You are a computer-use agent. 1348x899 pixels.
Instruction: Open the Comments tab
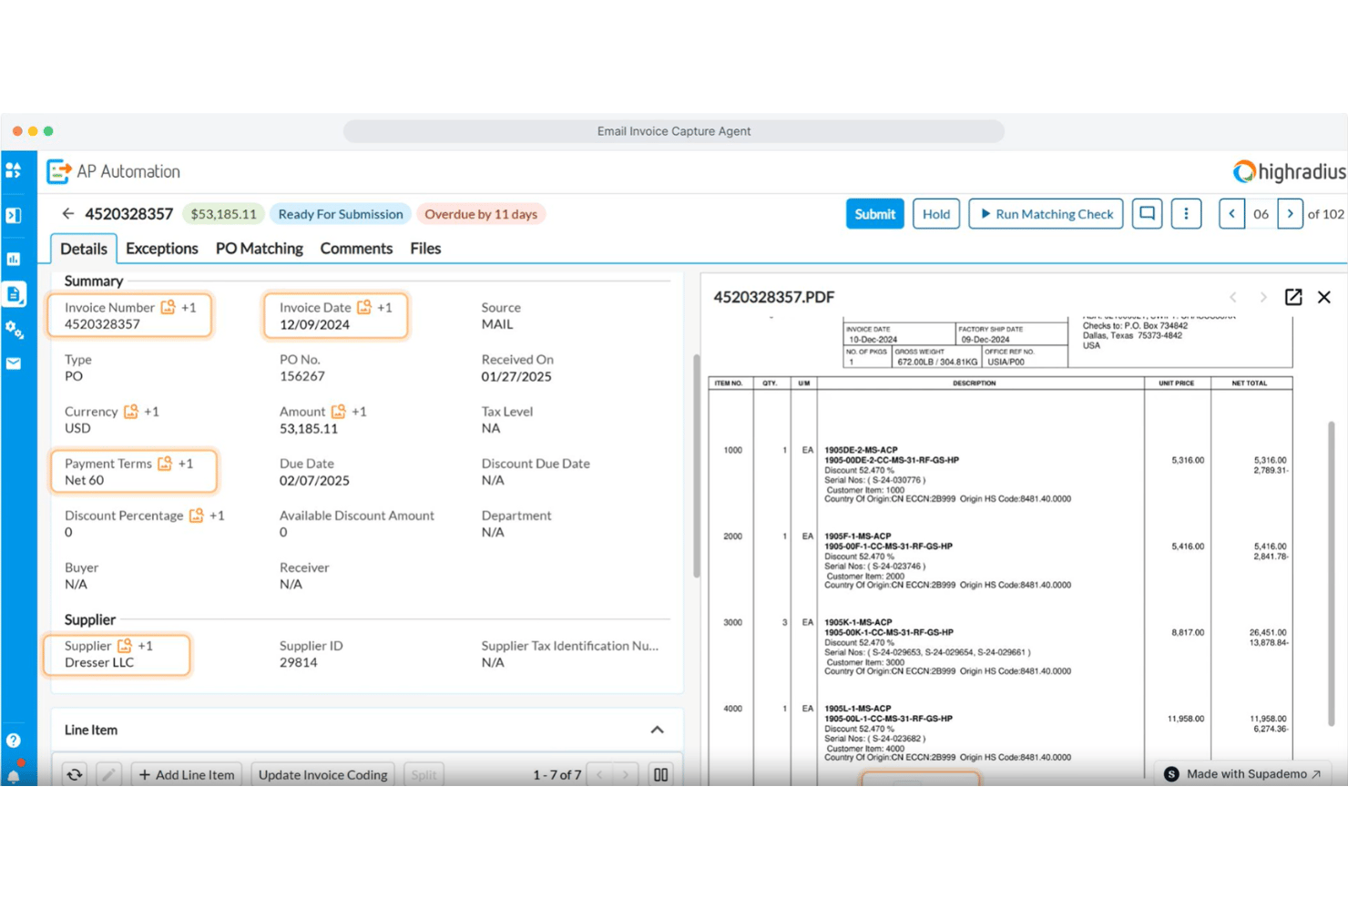click(x=356, y=249)
